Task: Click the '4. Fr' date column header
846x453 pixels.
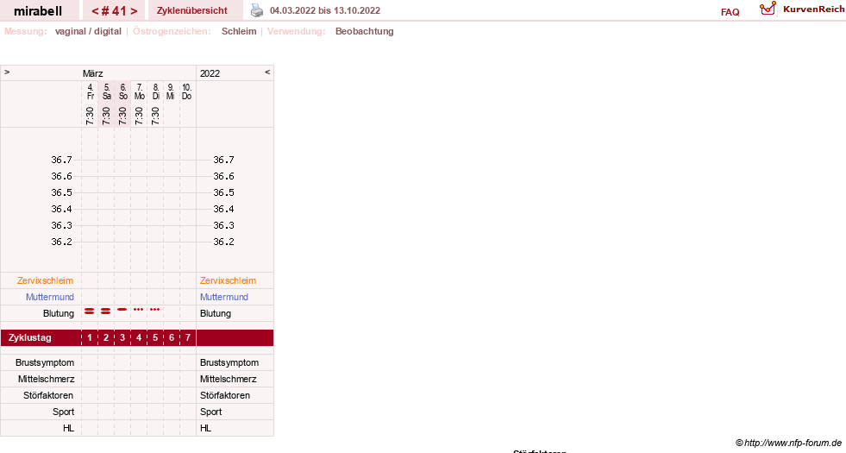Action: click(90, 91)
